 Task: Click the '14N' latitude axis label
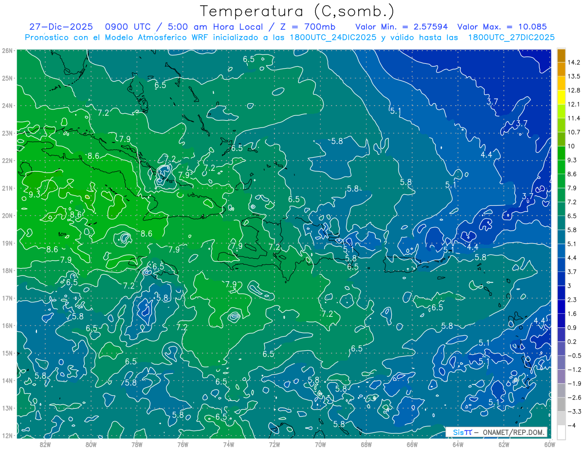(x=7, y=380)
